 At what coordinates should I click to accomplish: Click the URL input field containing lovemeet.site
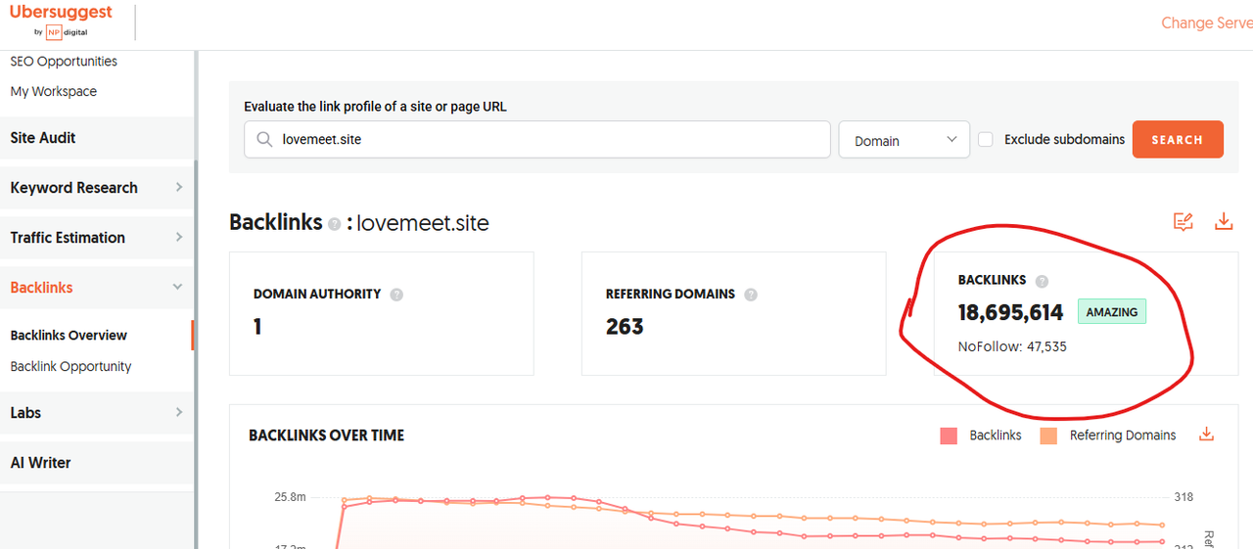click(537, 140)
